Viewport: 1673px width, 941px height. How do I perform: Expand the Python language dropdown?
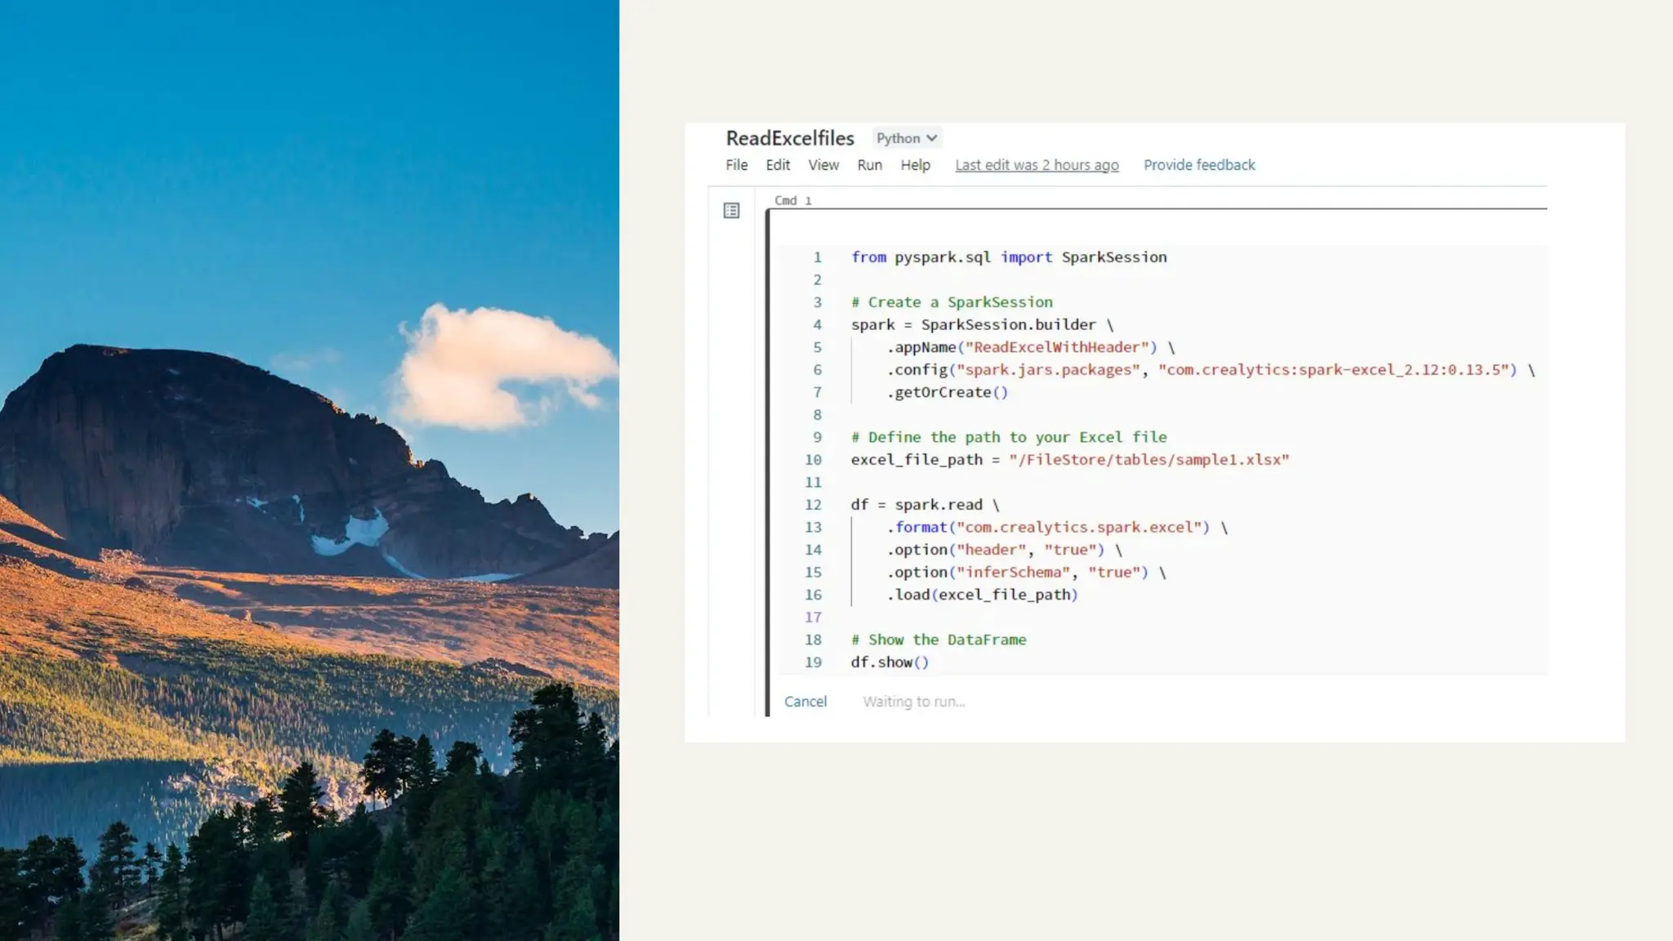click(906, 138)
